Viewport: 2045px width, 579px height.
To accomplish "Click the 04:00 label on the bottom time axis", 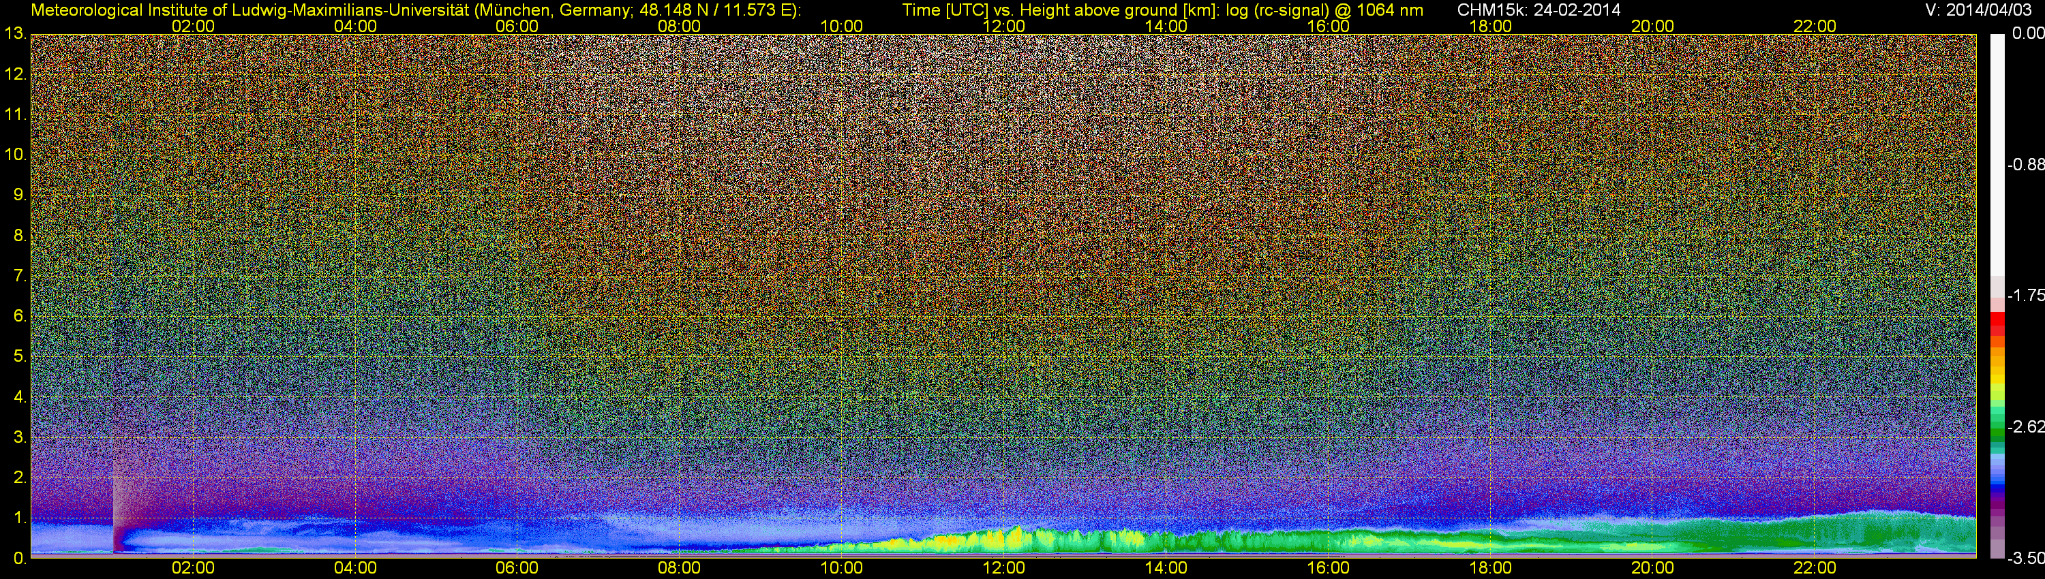I will (355, 568).
